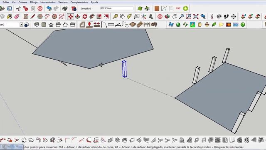Screen dimensions: 266x150
Task: Select the Orbit tool
Action: click(167, 17)
